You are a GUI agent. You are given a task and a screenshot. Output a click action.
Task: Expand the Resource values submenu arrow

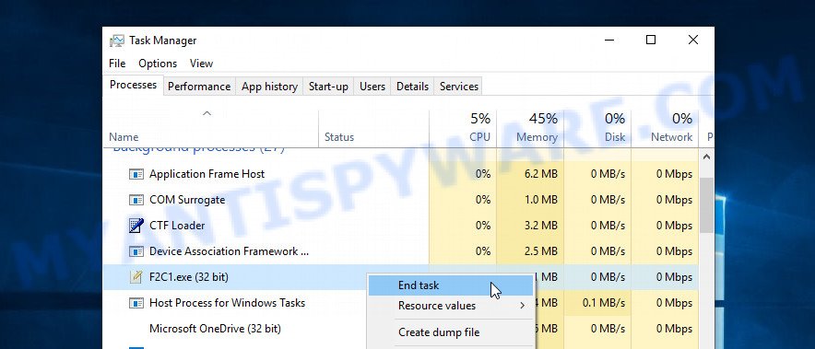click(x=523, y=306)
